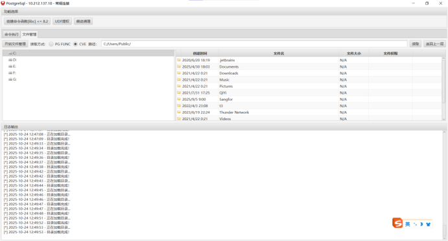Click the 文件名 column header
Viewport: 448px width, 241px height.
pyautogui.click(x=279, y=53)
